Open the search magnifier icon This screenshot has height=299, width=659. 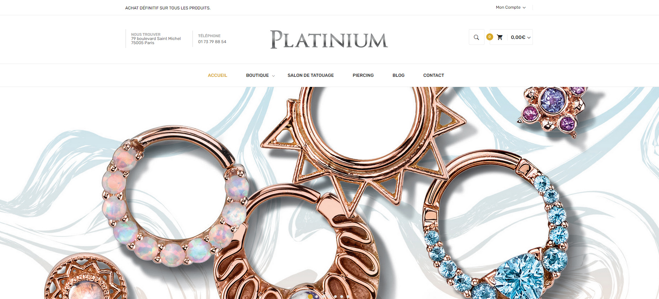tap(476, 37)
